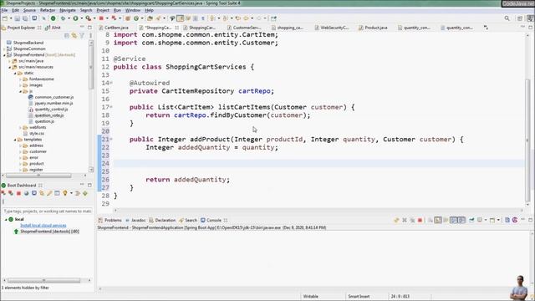
Task: Click the Save icon in main toolbar
Action: (x=17, y=18)
